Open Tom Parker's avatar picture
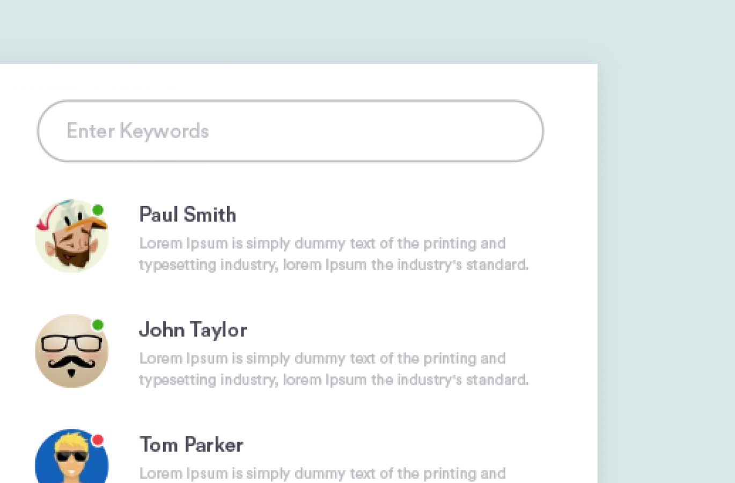735x483 pixels. click(72, 456)
